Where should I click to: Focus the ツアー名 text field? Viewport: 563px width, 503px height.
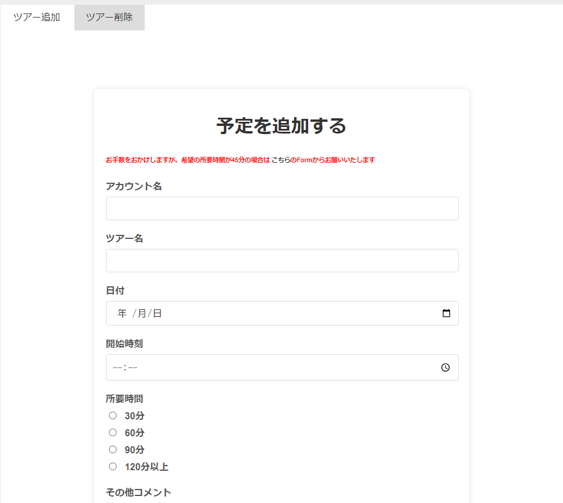[x=282, y=261]
